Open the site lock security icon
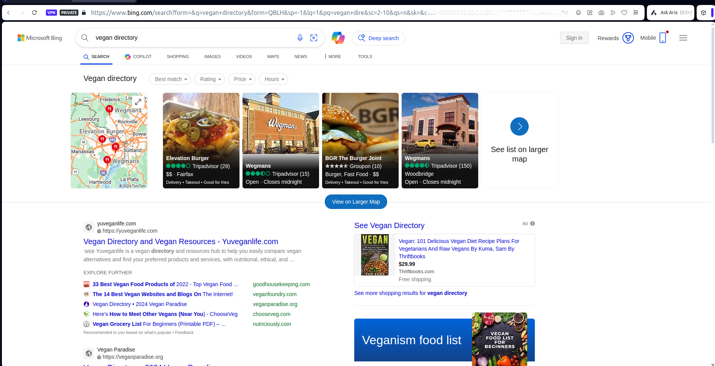 click(x=84, y=13)
